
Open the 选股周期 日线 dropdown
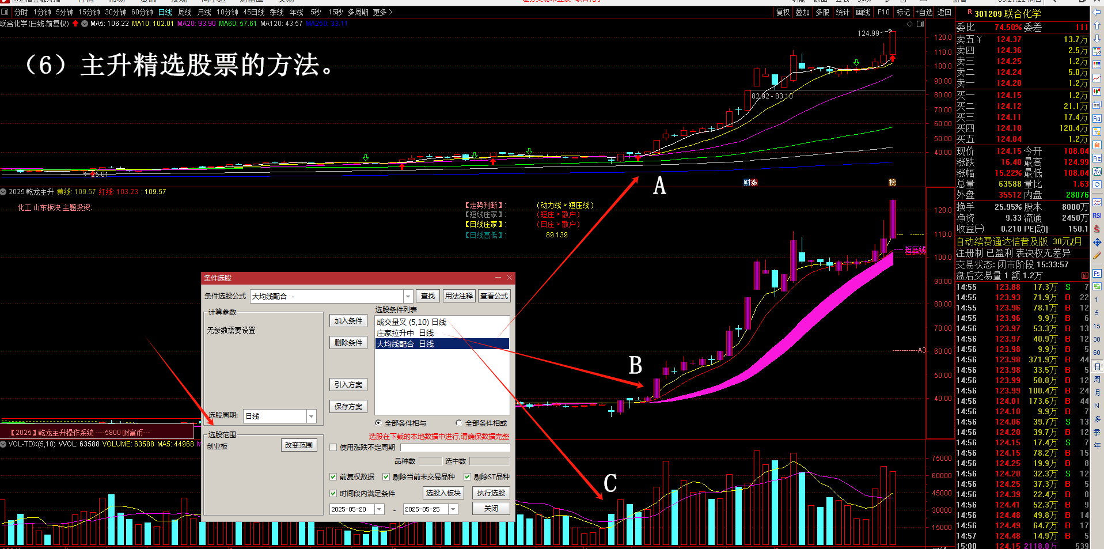(x=312, y=416)
